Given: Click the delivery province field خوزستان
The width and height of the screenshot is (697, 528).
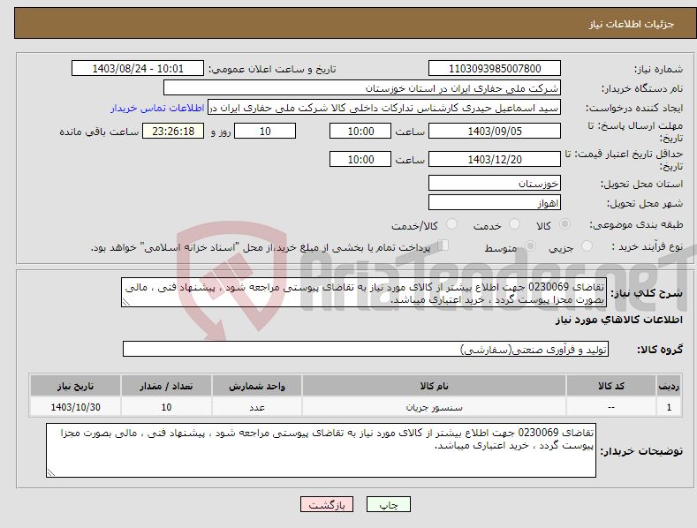Looking at the screenshot, I should pos(495,183).
